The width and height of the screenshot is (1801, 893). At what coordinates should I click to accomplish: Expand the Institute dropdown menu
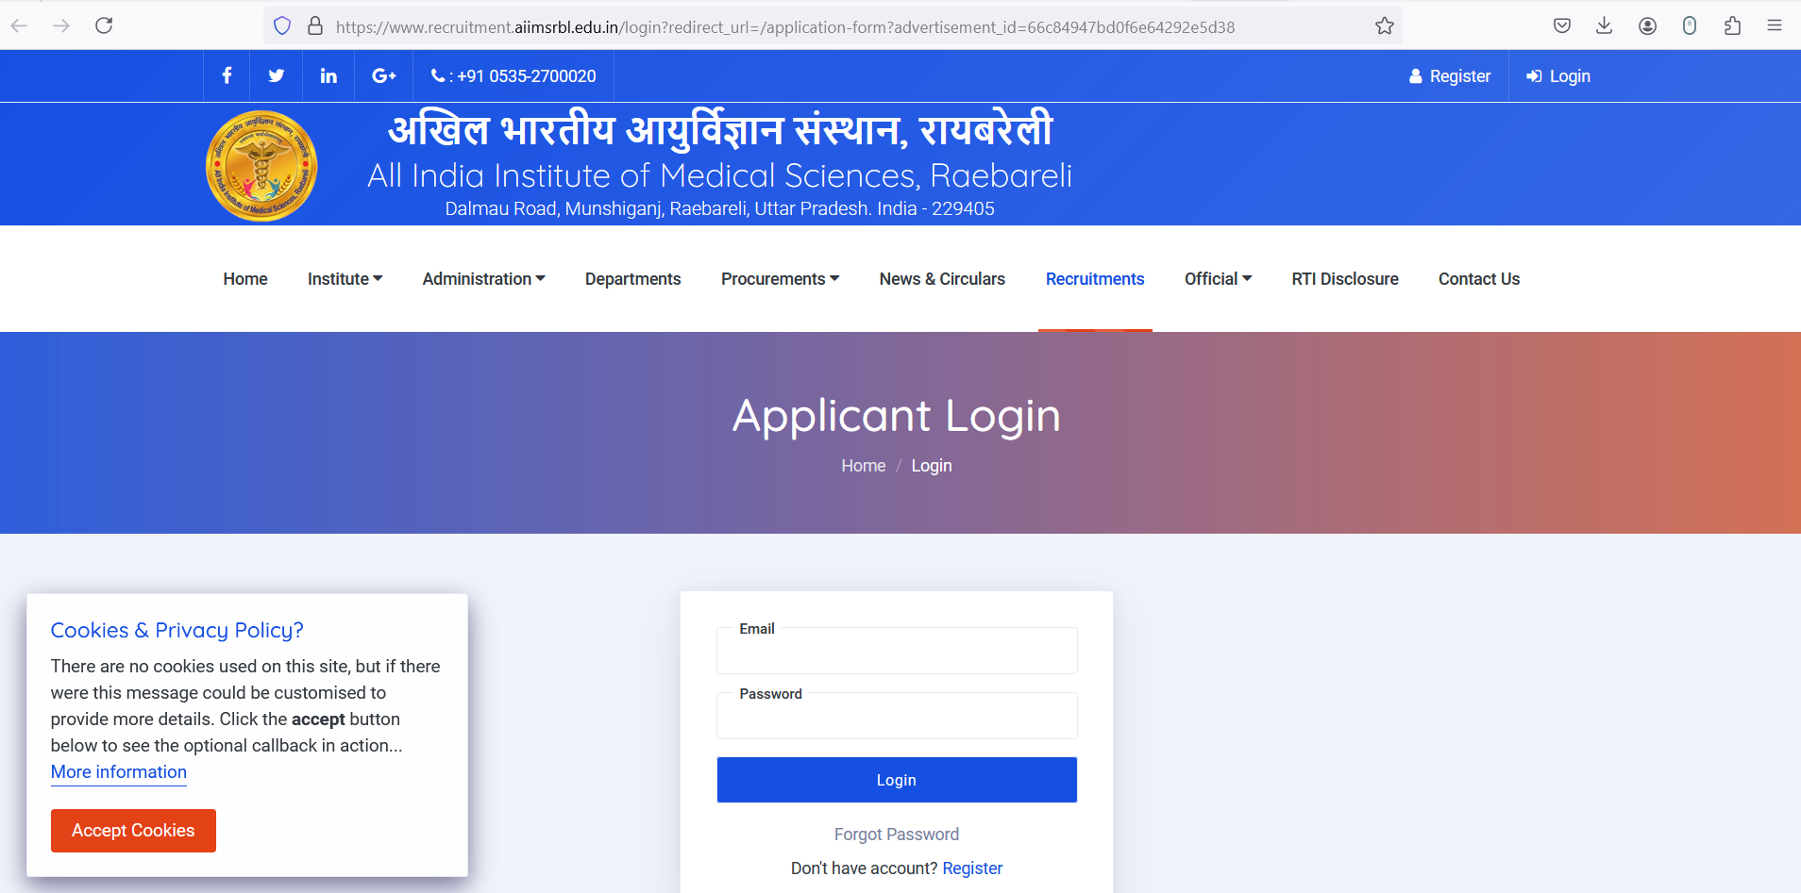[x=345, y=279]
